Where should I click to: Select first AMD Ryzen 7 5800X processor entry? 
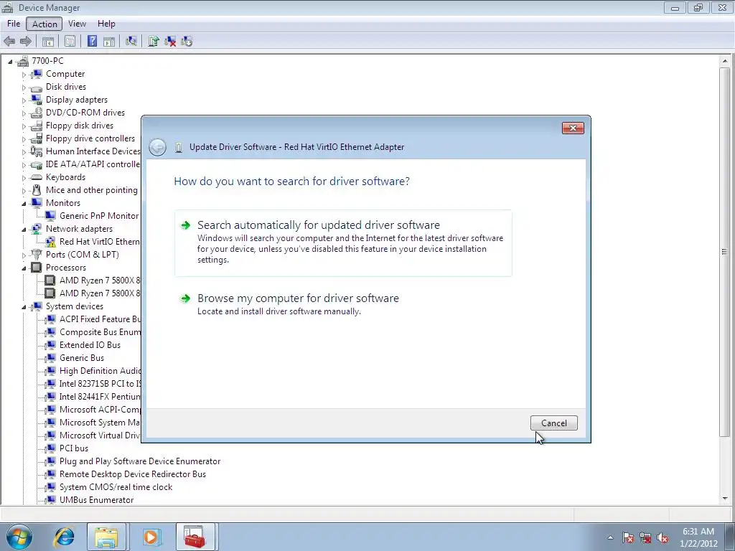(x=99, y=281)
